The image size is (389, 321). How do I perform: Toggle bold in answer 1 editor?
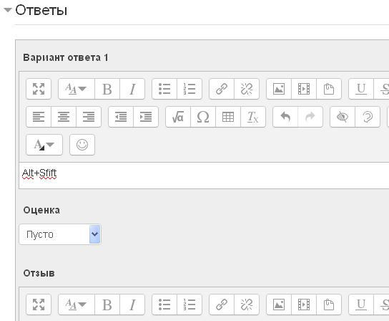[x=107, y=89]
